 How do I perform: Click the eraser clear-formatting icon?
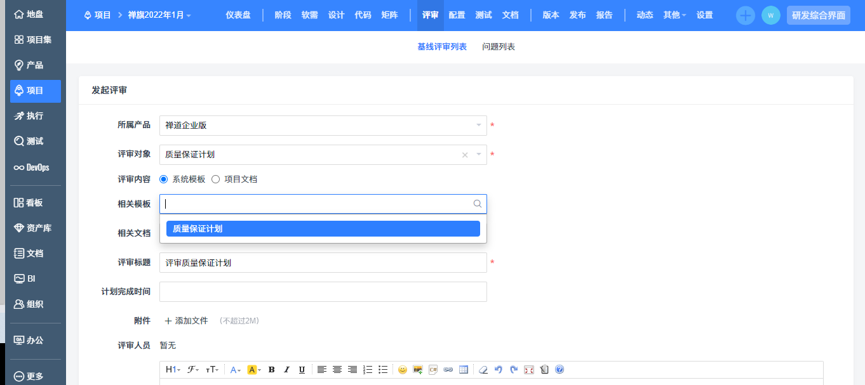[x=483, y=370]
